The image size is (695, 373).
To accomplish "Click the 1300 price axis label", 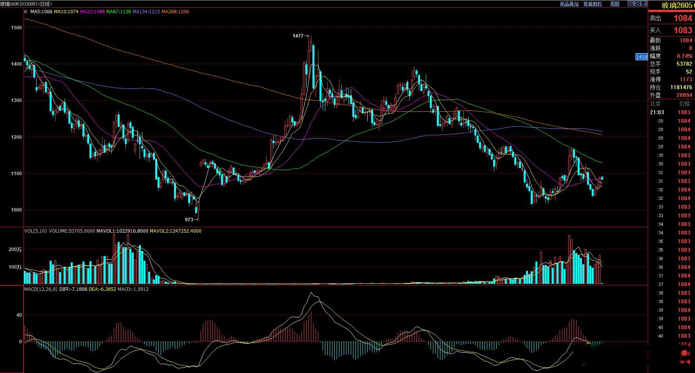I will coord(17,100).
